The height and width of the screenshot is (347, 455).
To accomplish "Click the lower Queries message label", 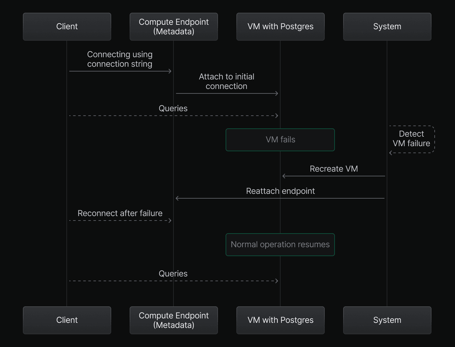I will coord(173,274).
